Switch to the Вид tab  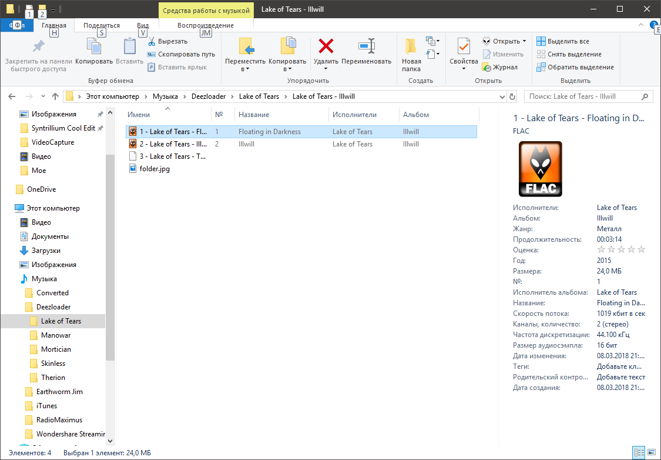[x=143, y=25]
